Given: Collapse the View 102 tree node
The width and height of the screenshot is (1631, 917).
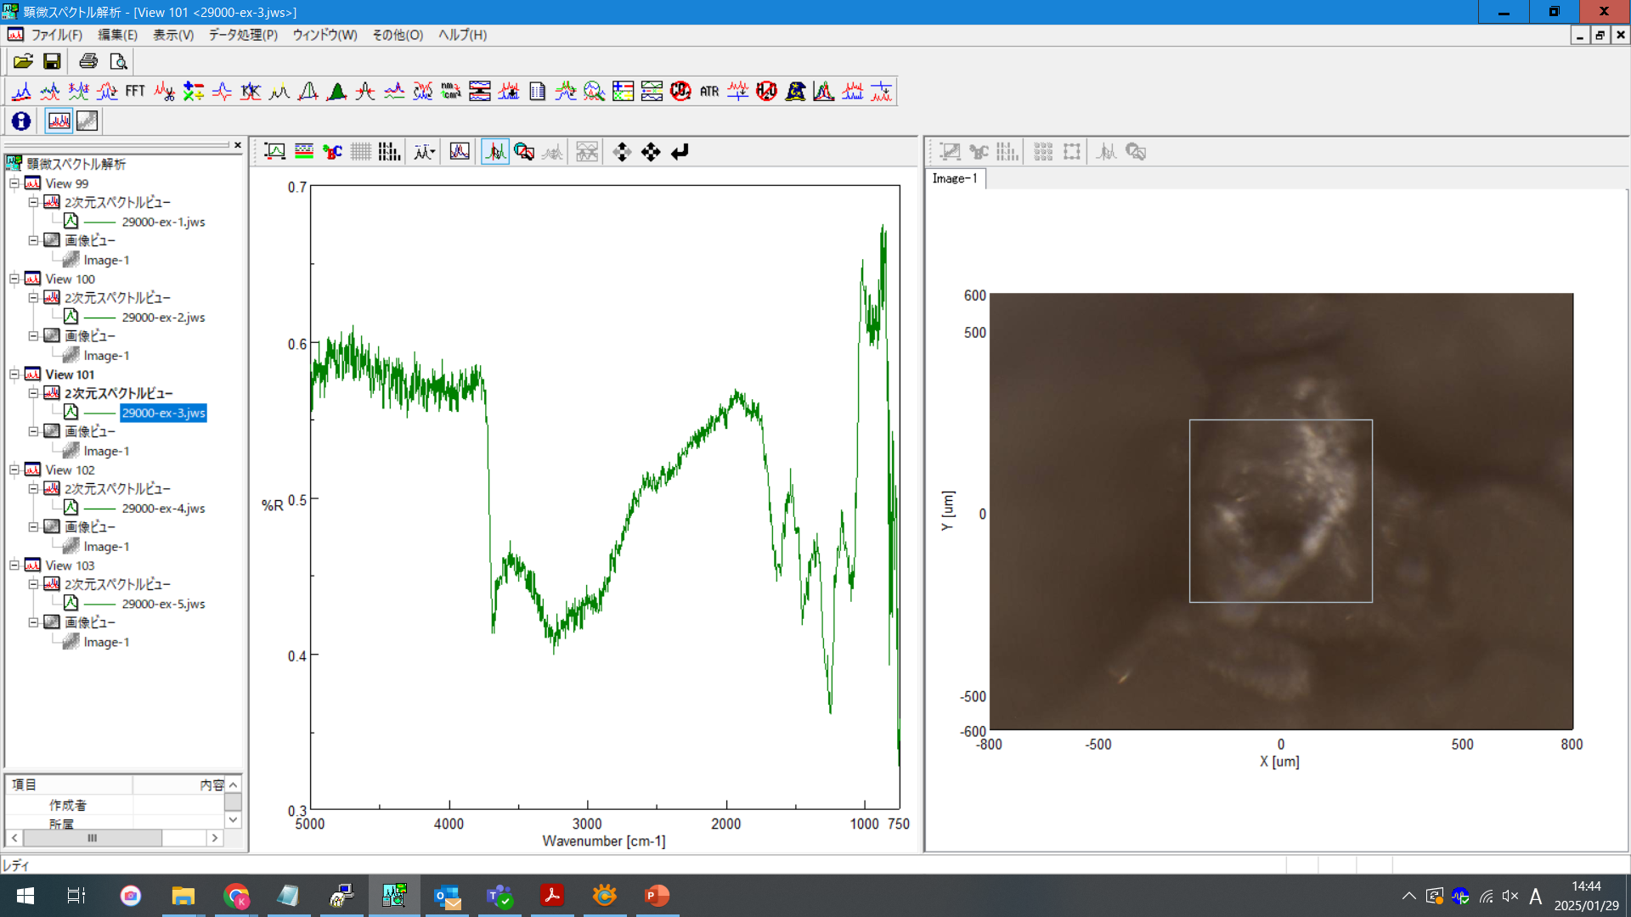Looking at the screenshot, I should coord(14,470).
